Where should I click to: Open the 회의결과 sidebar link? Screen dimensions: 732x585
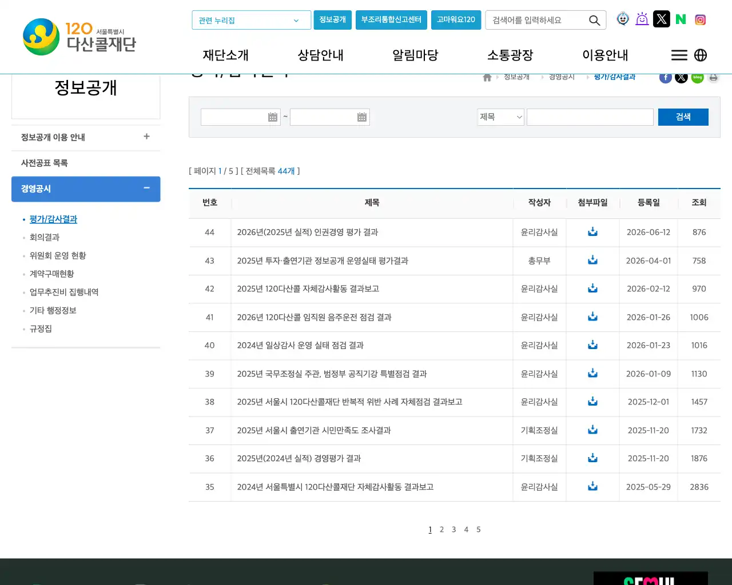45,237
